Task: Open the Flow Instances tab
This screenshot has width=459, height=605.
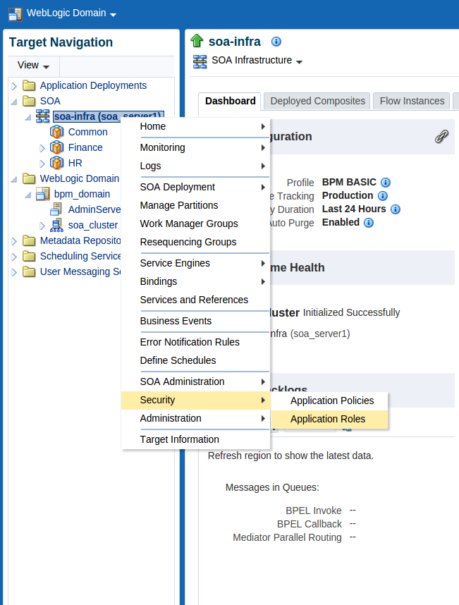Action: tap(412, 101)
